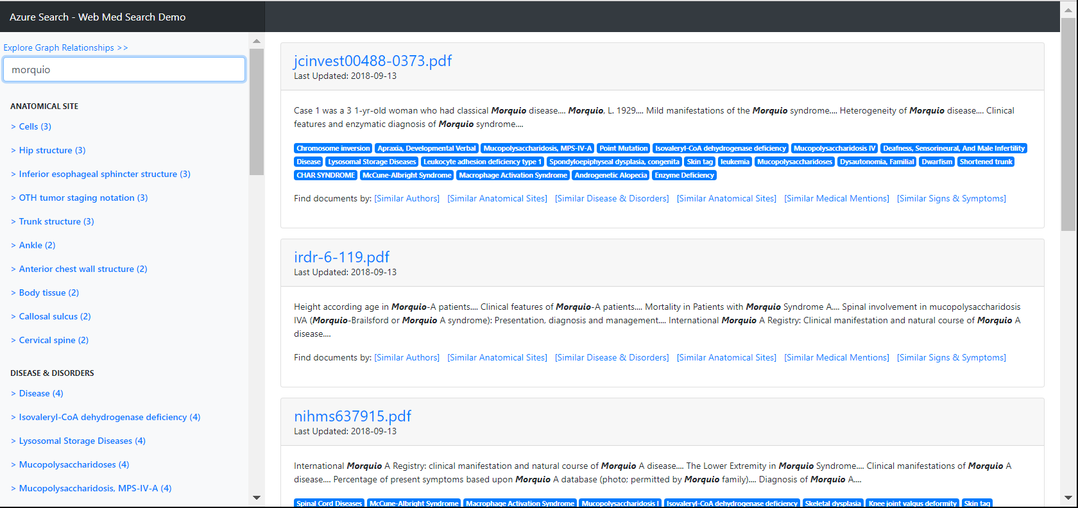
Task: Open nihms637915.pdf document
Action: pos(352,416)
